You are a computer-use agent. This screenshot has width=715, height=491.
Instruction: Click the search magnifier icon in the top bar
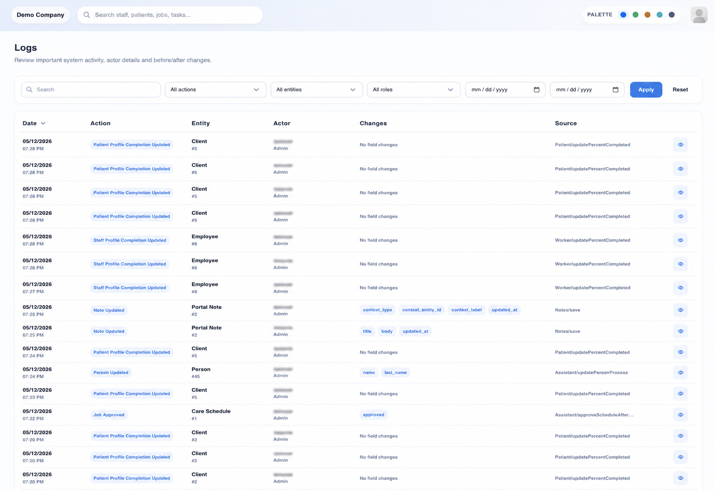[x=87, y=15]
